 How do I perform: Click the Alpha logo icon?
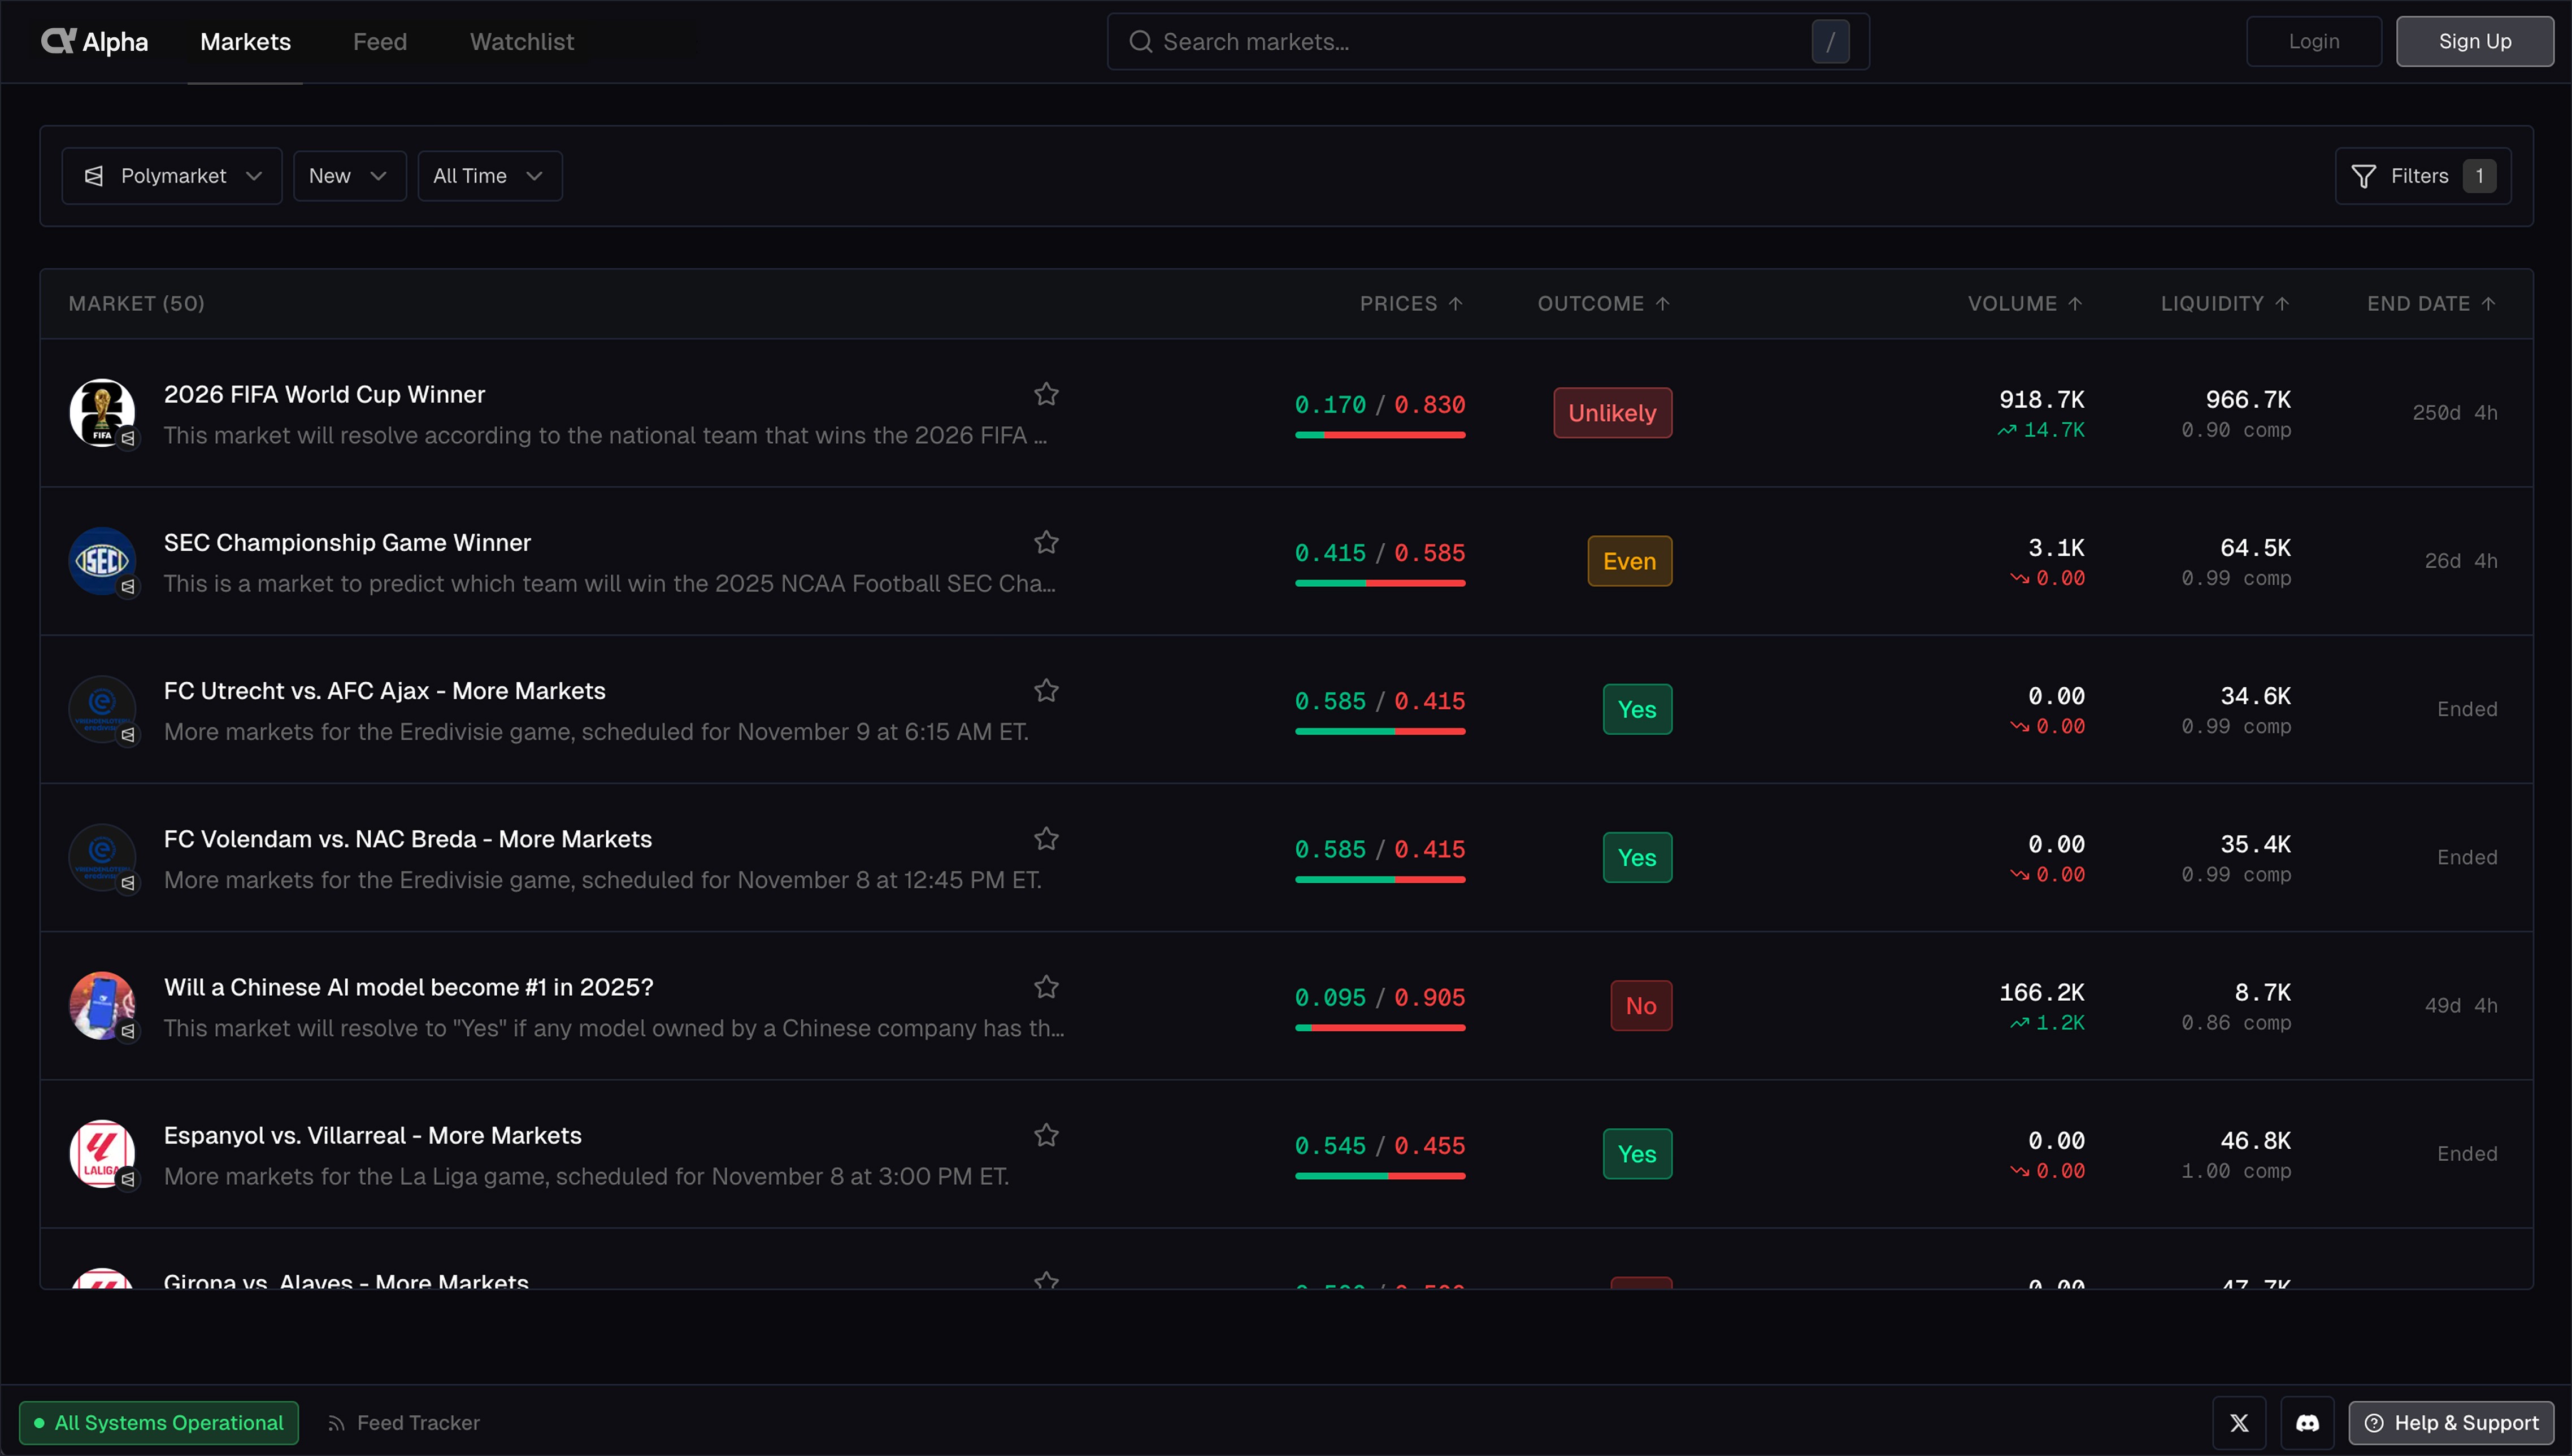point(58,41)
